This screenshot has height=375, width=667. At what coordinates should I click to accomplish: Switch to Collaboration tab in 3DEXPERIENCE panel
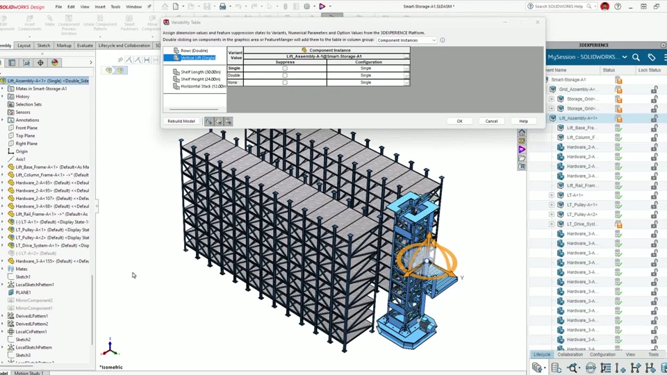tap(570, 355)
